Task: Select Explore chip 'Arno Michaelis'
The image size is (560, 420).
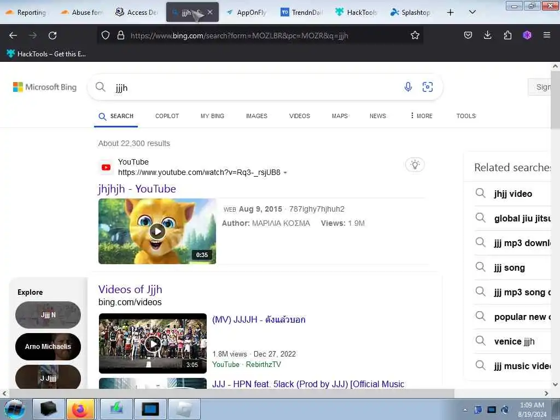Action: point(48,346)
